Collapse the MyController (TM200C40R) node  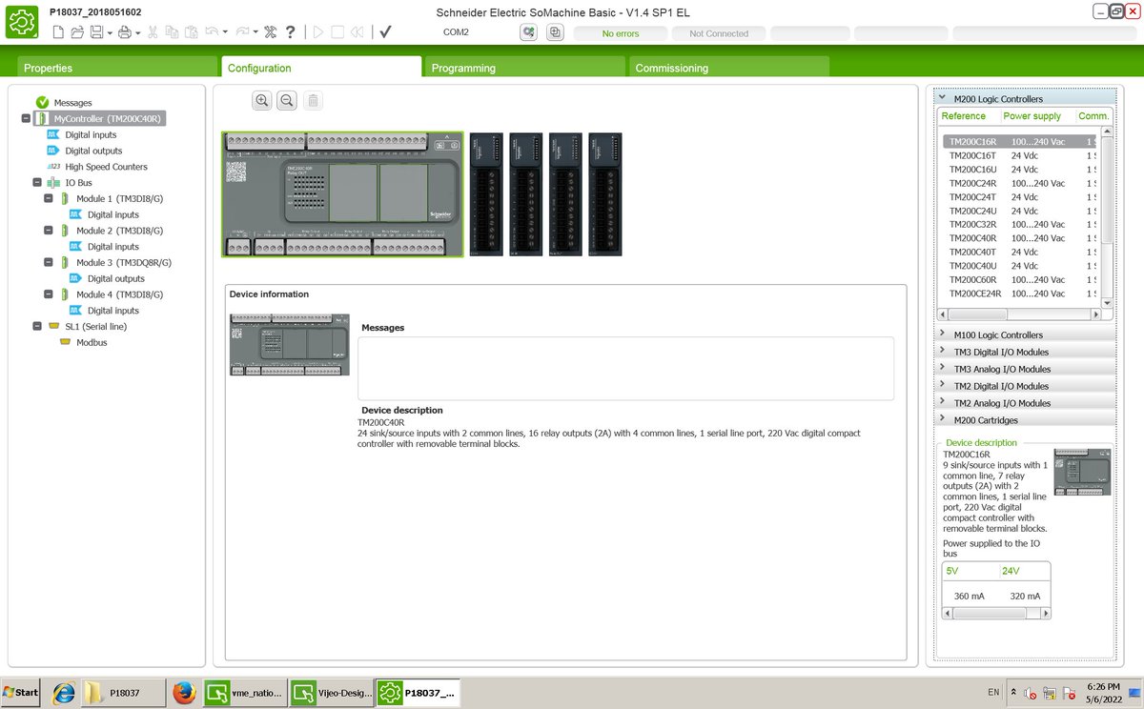25,119
